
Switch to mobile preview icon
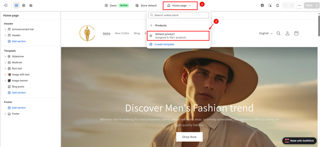click(x=277, y=6)
